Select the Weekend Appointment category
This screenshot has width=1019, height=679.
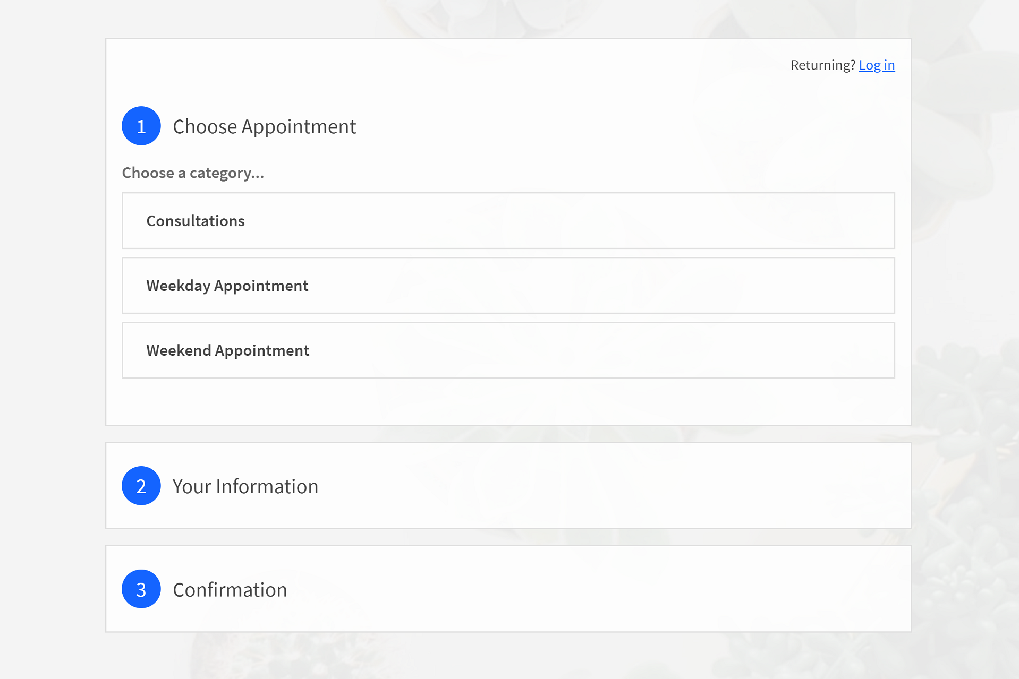pyautogui.click(x=508, y=350)
